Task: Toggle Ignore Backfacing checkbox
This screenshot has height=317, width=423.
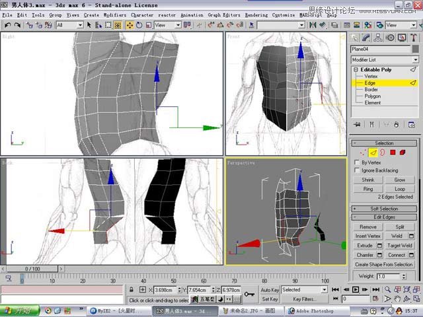Action: (x=357, y=170)
